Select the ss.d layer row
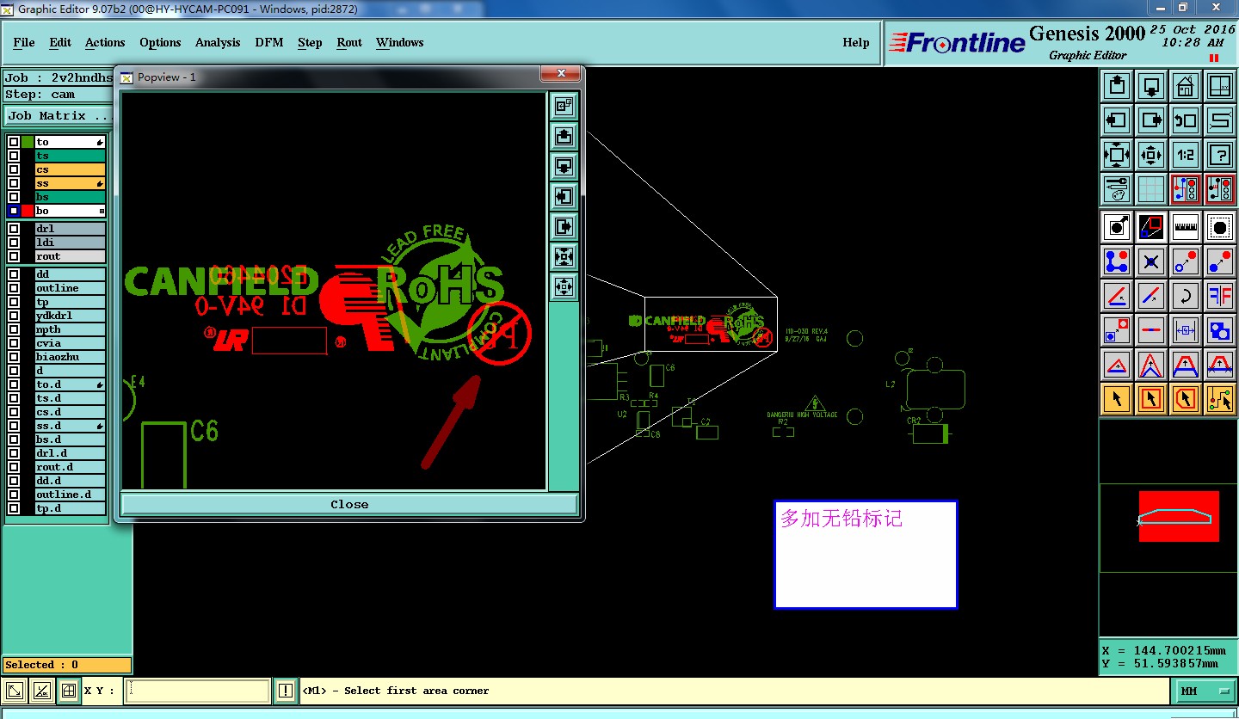1239x719 pixels. 70,426
